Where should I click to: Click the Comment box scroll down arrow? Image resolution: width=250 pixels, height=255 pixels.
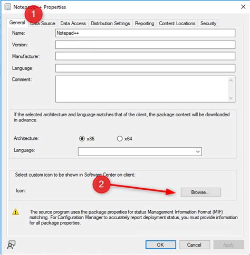231,98
